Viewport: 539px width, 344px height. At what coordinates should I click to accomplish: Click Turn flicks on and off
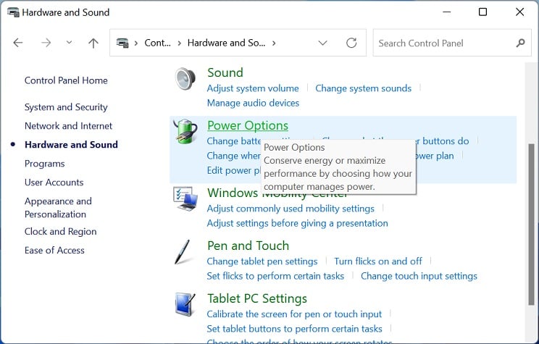tap(378, 261)
